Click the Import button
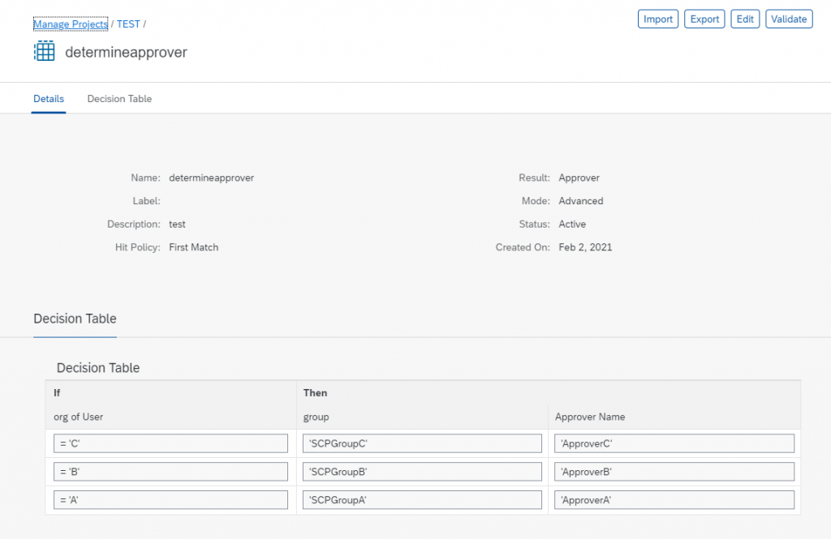Screen dimensions: 831x539 pyautogui.click(x=657, y=19)
